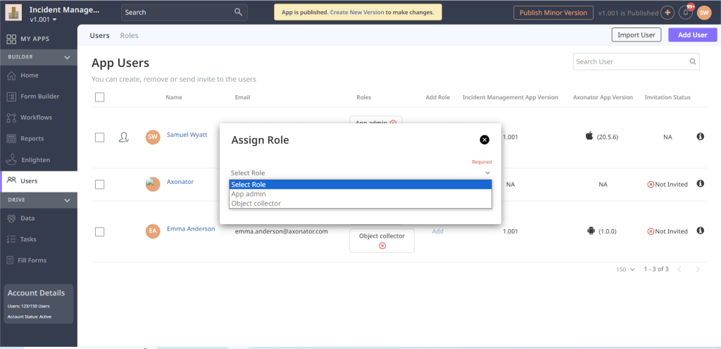Click the info icon for Emma Anderson
Screen dimensions: 721x349
click(700, 231)
